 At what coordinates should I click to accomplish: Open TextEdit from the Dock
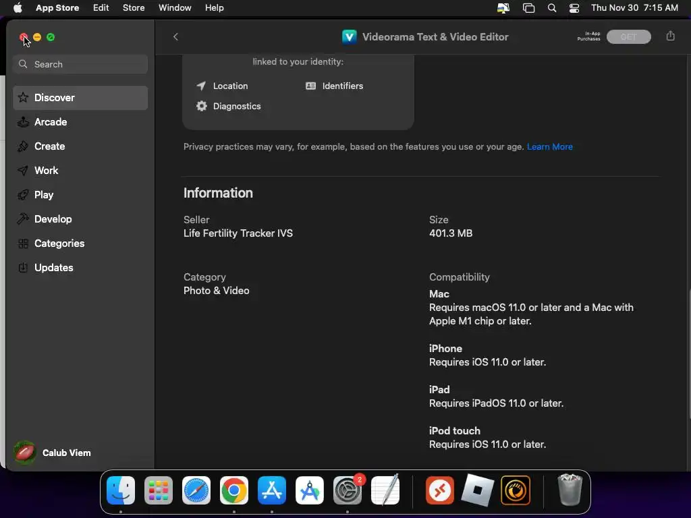click(x=385, y=490)
